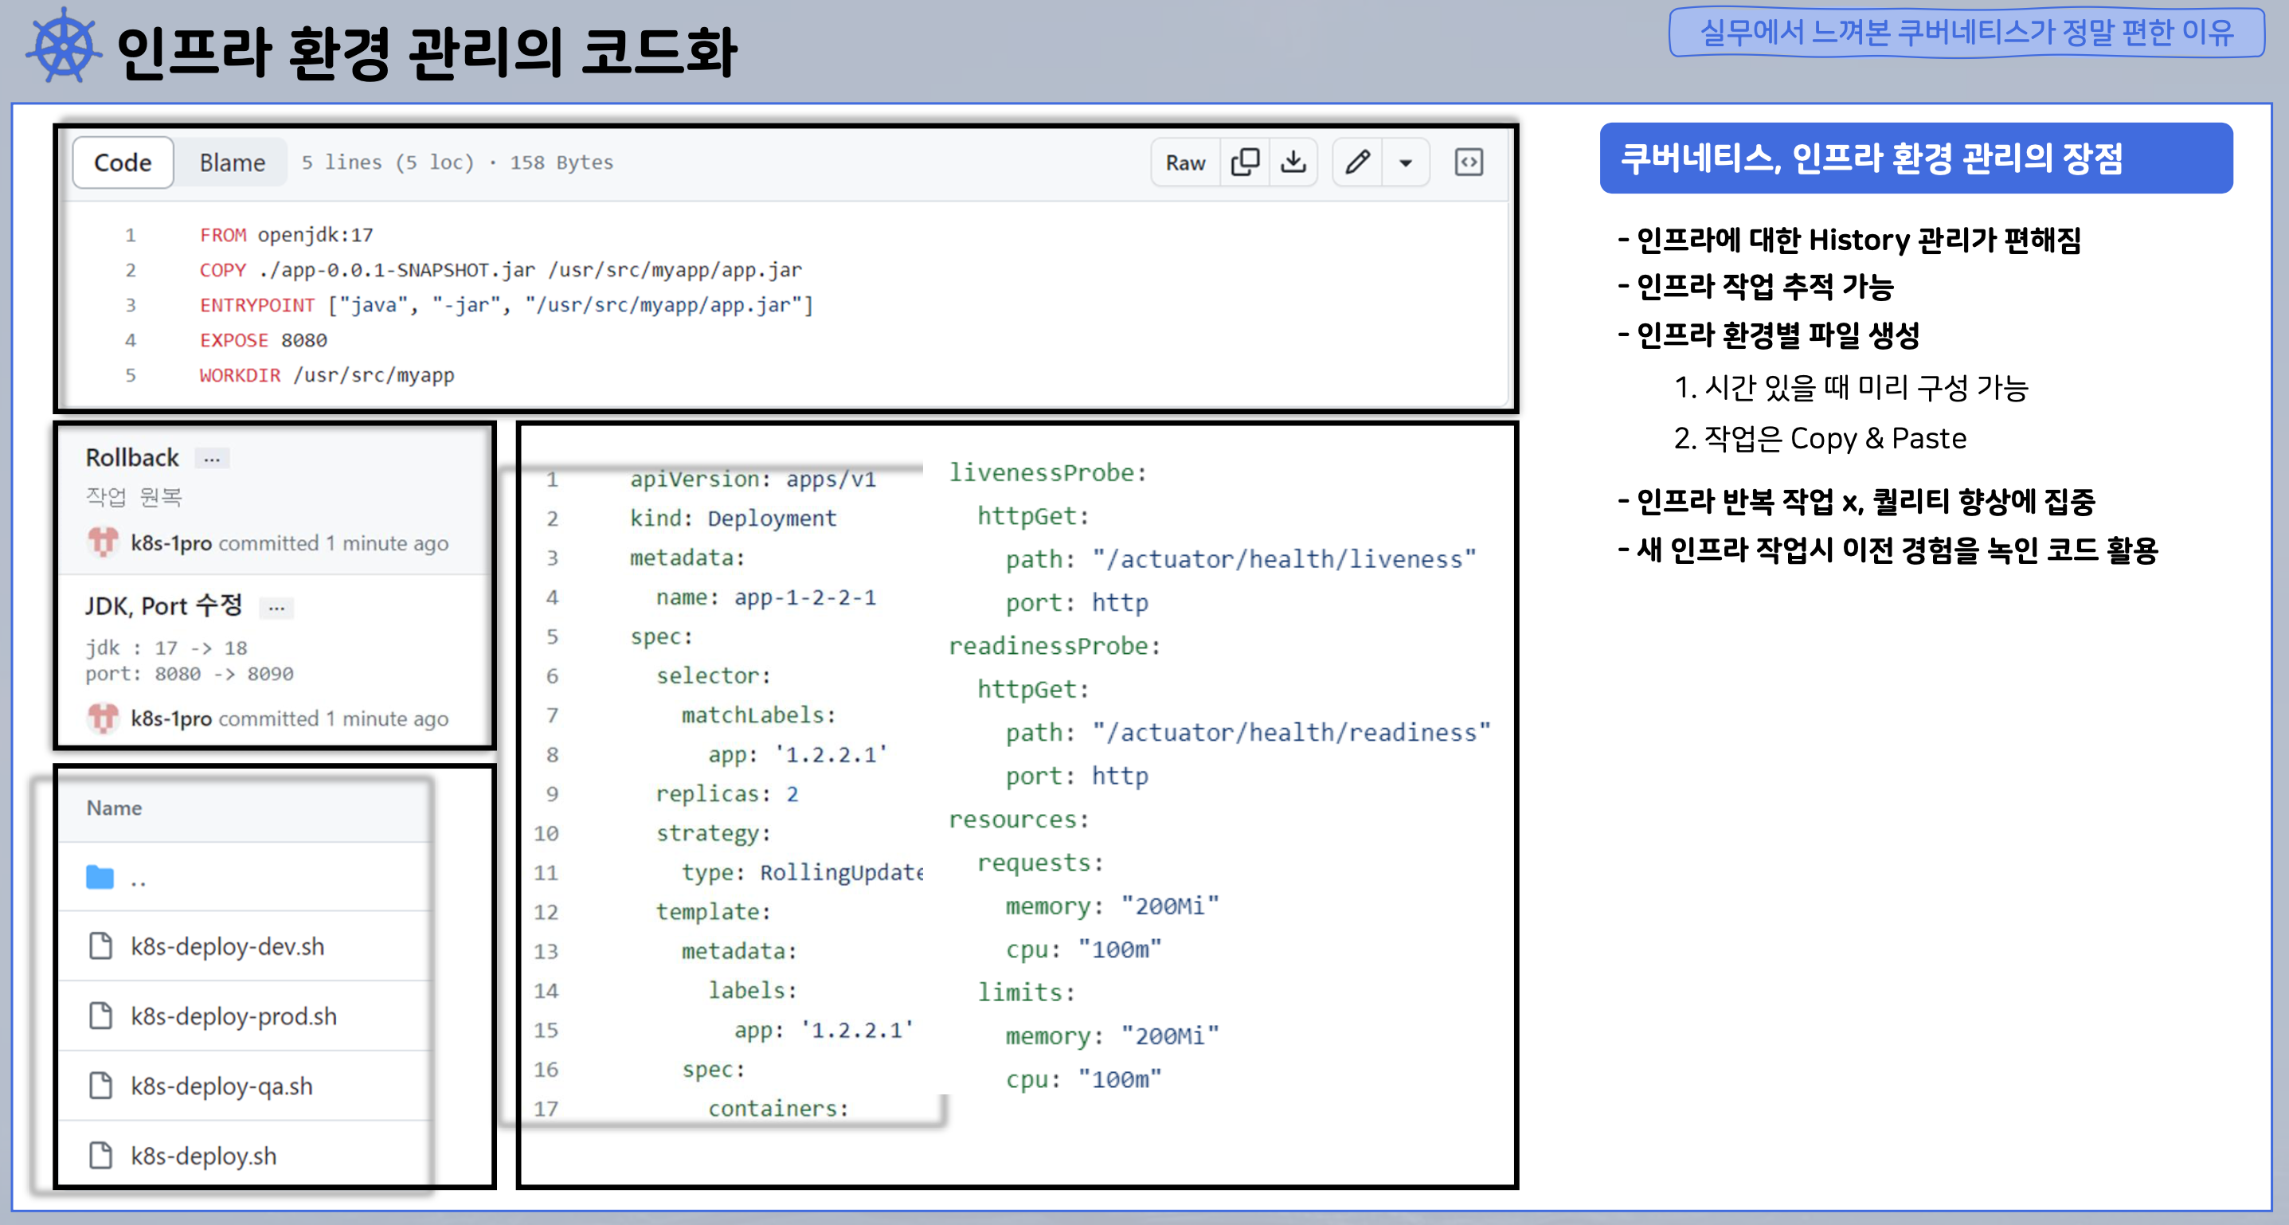This screenshot has width=2289, height=1225.
Task: Click the Kubernetes helm logo
Action: [x=64, y=46]
